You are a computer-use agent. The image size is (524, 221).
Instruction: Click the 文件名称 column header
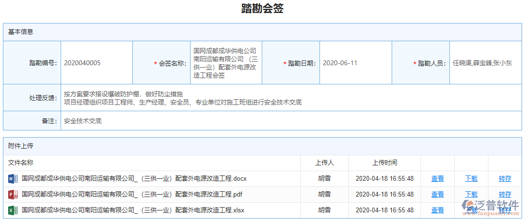point(21,163)
